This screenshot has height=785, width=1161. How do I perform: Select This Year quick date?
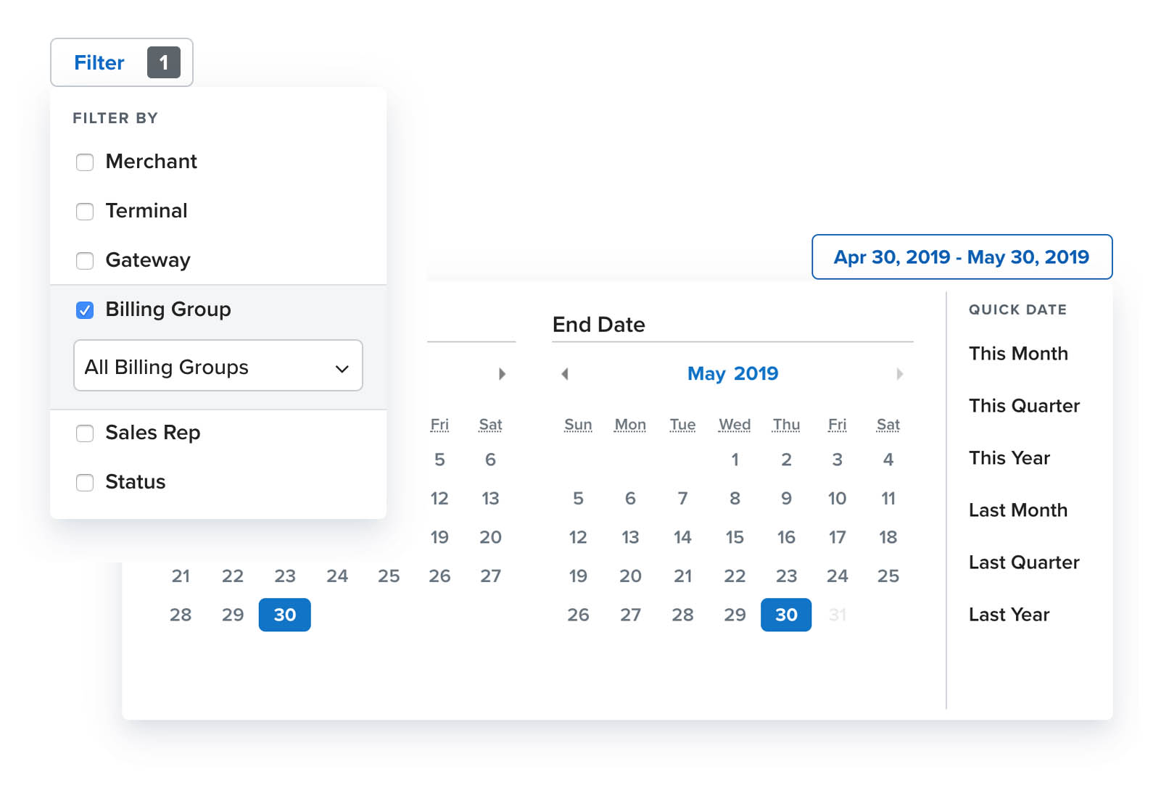tap(1009, 458)
